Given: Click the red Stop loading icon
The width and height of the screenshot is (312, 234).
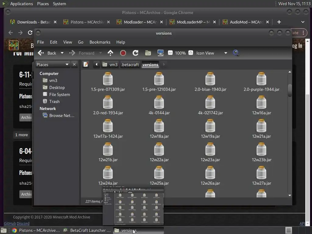Looking at the screenshot, I should (x=123, y=53).
